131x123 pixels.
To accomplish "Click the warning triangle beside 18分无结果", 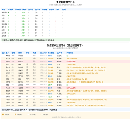I will [x=67, y=76].
